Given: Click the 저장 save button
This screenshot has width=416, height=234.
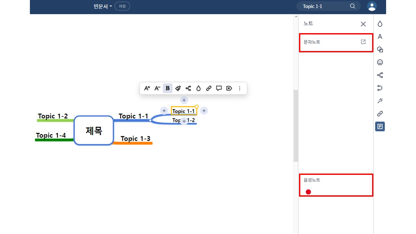Looking at the screenshot, I should [x=122, y=6].
